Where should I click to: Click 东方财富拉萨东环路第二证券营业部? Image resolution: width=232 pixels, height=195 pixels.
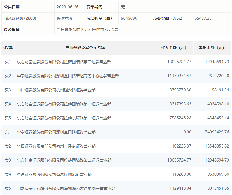click(64, 118)
